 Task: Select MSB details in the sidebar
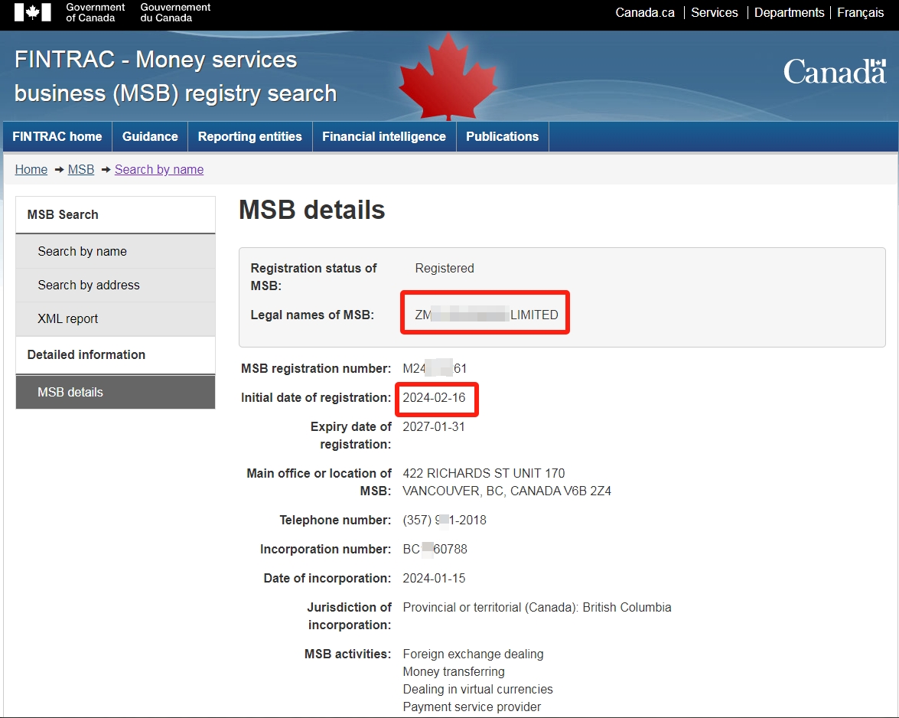click(x=70, y=392)
